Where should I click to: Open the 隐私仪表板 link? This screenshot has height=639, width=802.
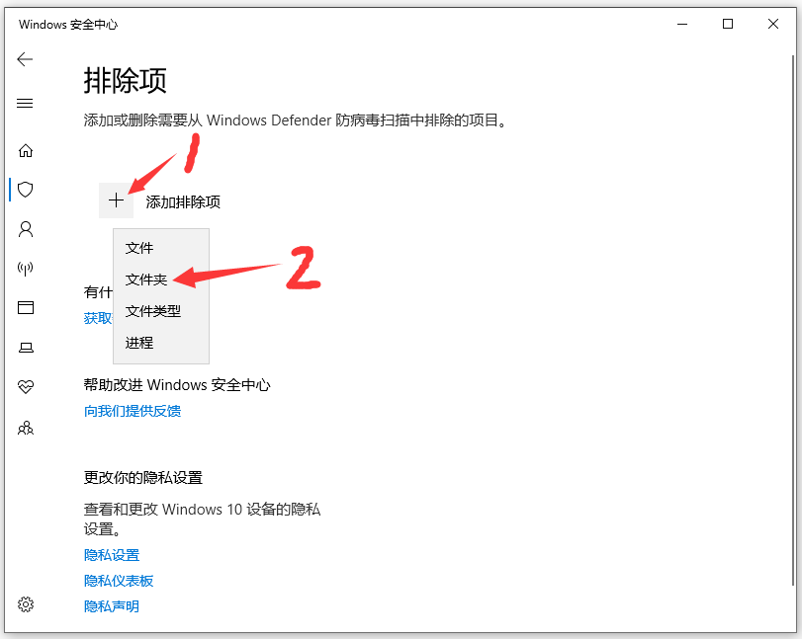click(119, 581)
